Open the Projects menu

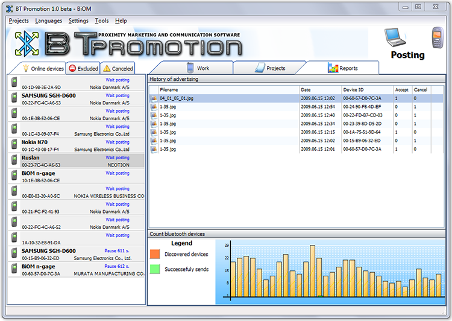pyautogui.click(x=19, y=21)
